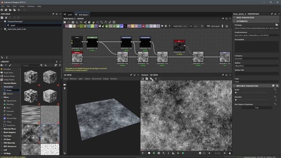Toggle the camera icon in 3D View sidebar

coord(65,85)
